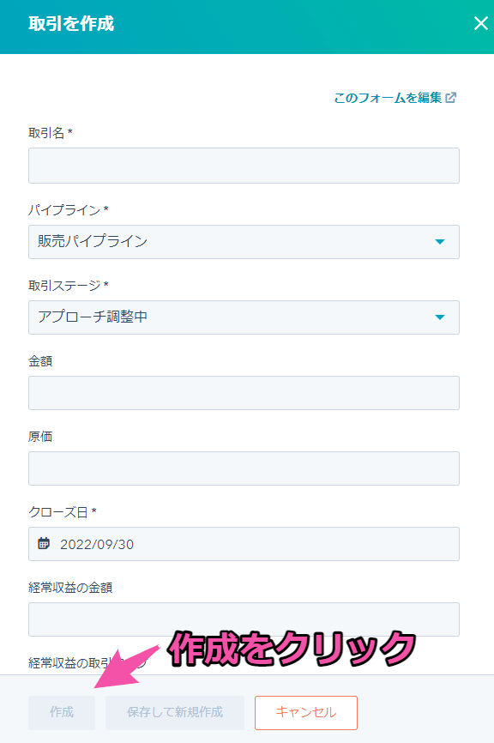Click the external link icon beside このフォームを編集
Image resolution: width=494 pixels, height=743 pixels.
pos(451,98)
